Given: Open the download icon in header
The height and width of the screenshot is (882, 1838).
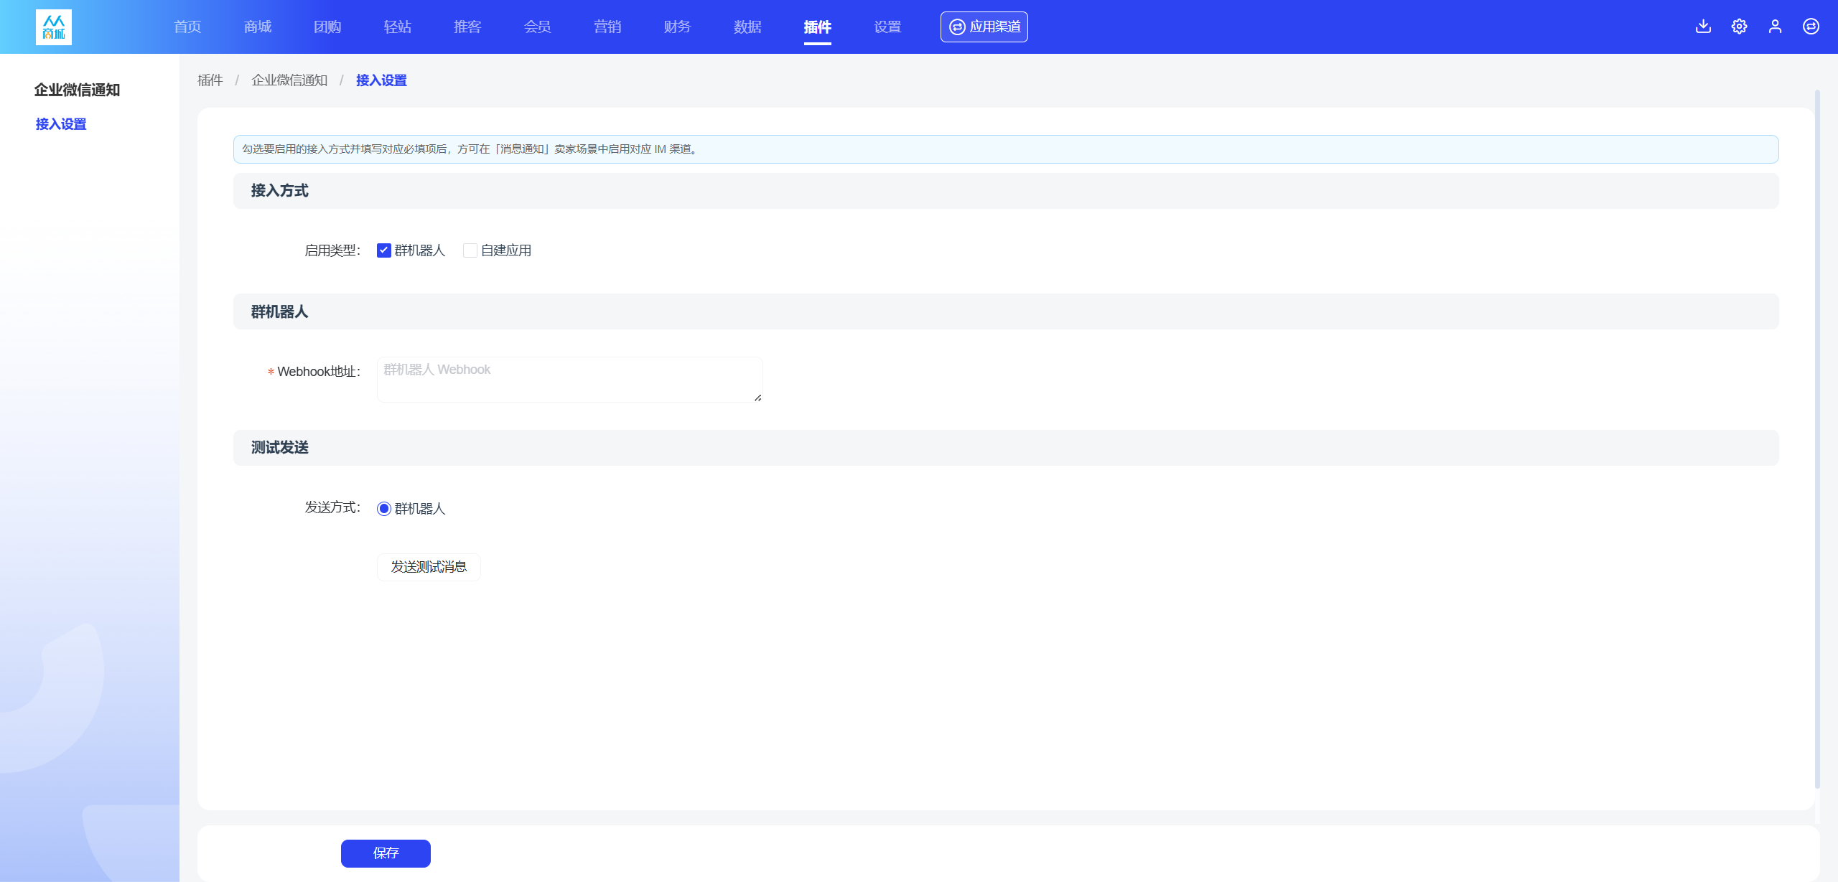Looking at the screenshot, I should pos(1703,27).
